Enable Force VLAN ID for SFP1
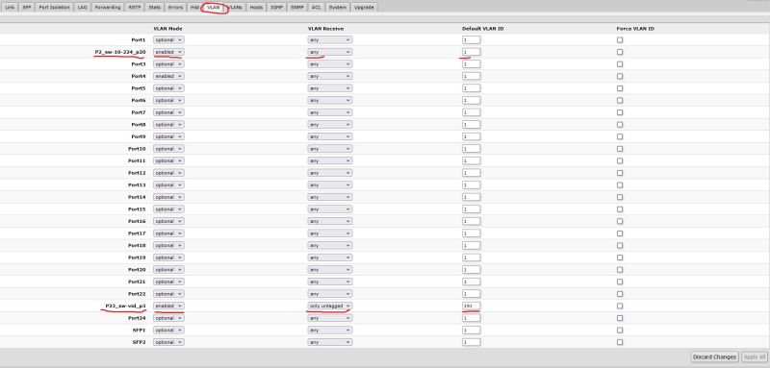This screenshot has height=368, width=770. [620, 331]
